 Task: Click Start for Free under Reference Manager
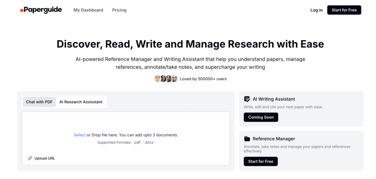(261, 161)
